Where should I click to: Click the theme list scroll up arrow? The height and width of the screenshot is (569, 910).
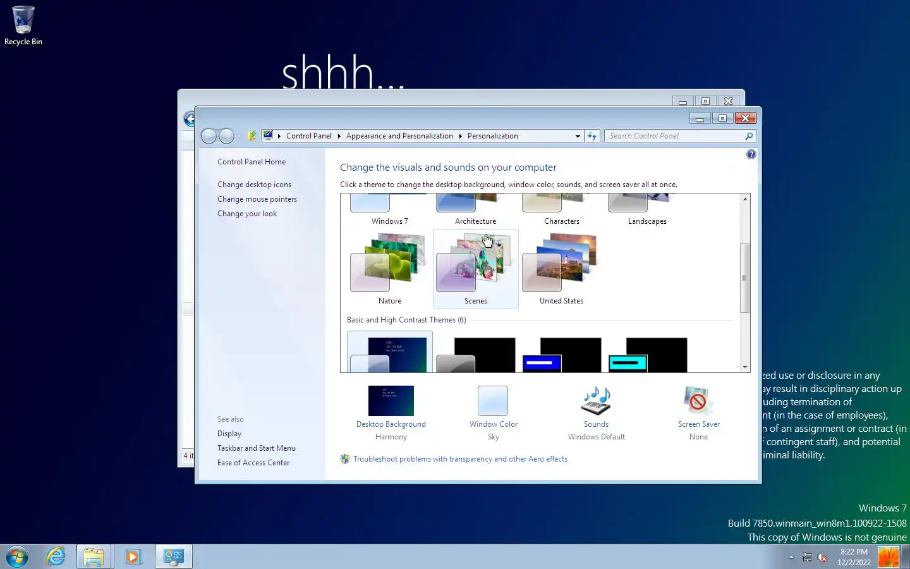(x=745, y=199)
